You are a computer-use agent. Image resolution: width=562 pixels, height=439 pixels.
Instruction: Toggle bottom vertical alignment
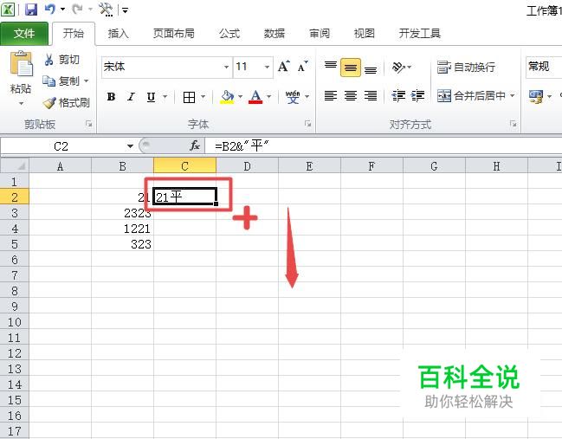tap(371, 68)
